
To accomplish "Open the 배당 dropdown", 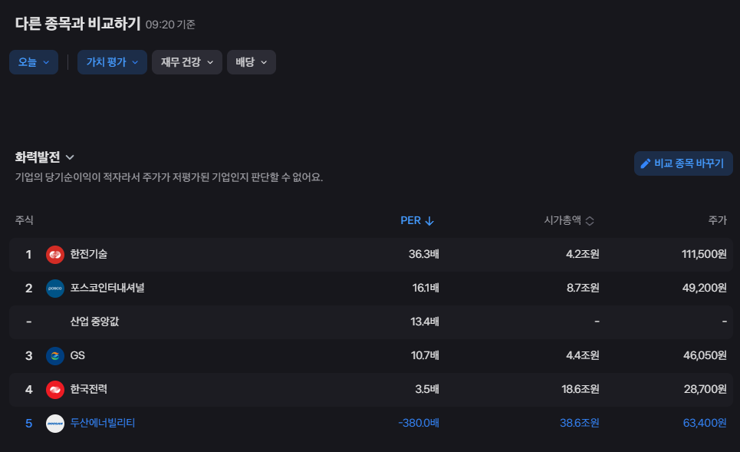I will [x=252, y=62].
